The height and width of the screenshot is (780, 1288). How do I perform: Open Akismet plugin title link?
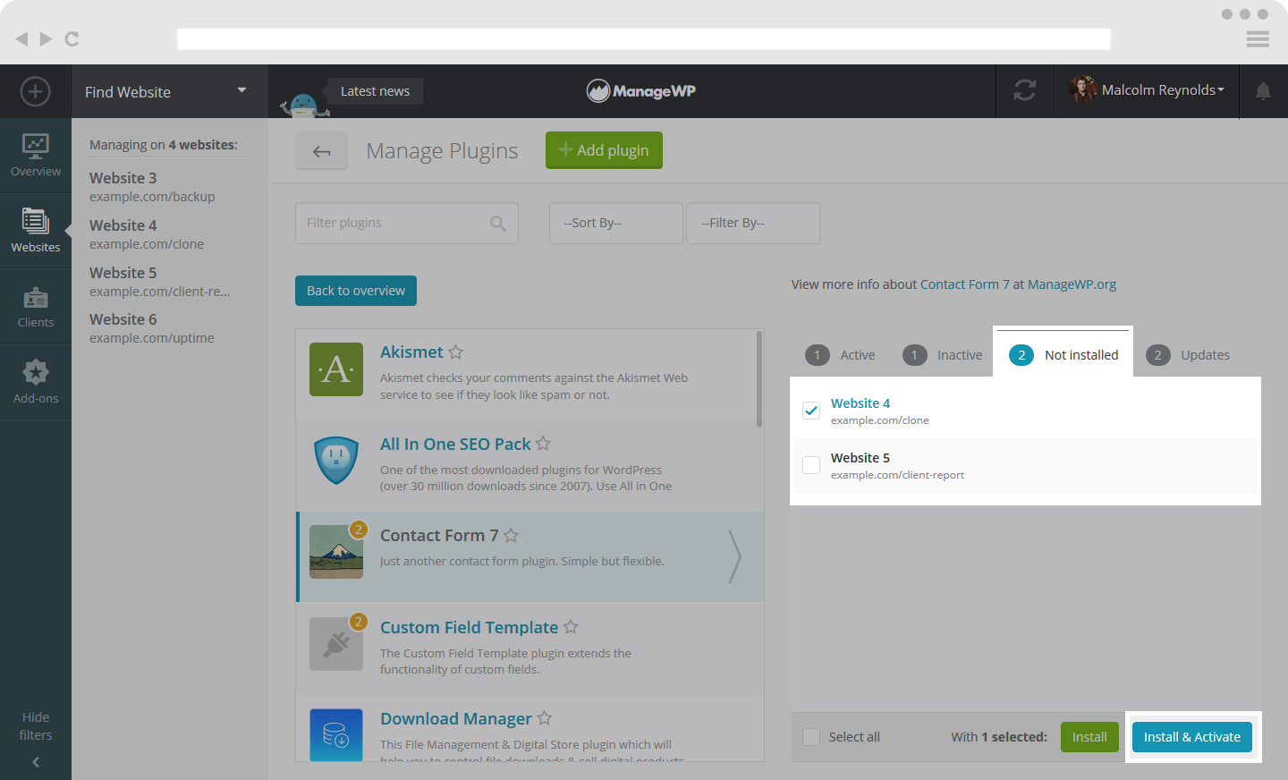411,352
